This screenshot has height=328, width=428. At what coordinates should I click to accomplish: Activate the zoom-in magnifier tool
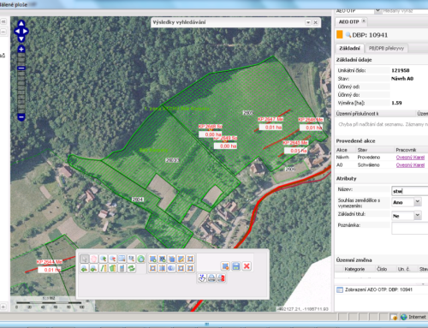pos(103,259)
